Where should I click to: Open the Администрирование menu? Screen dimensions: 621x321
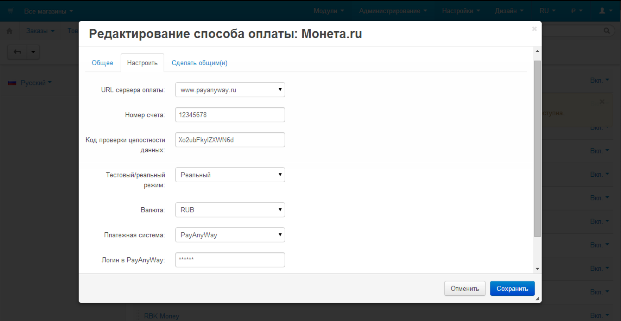[393, 11]
